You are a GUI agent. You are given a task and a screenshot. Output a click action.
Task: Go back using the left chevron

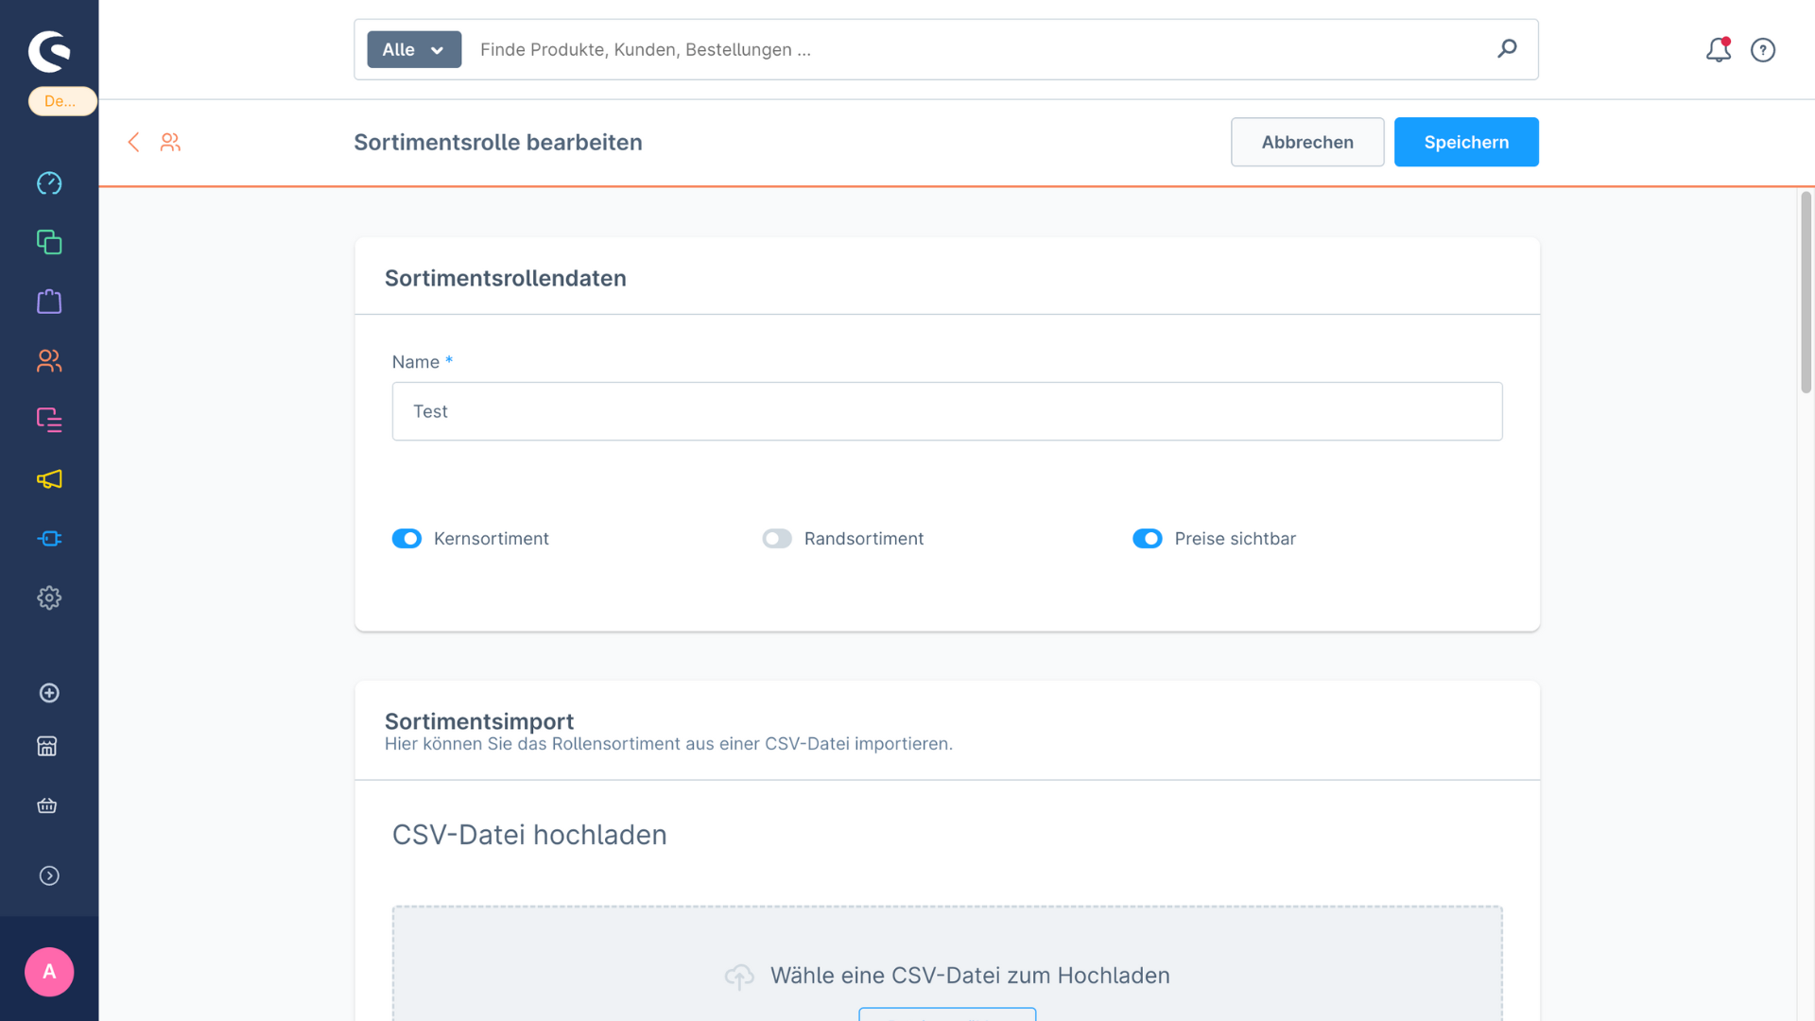133,142
